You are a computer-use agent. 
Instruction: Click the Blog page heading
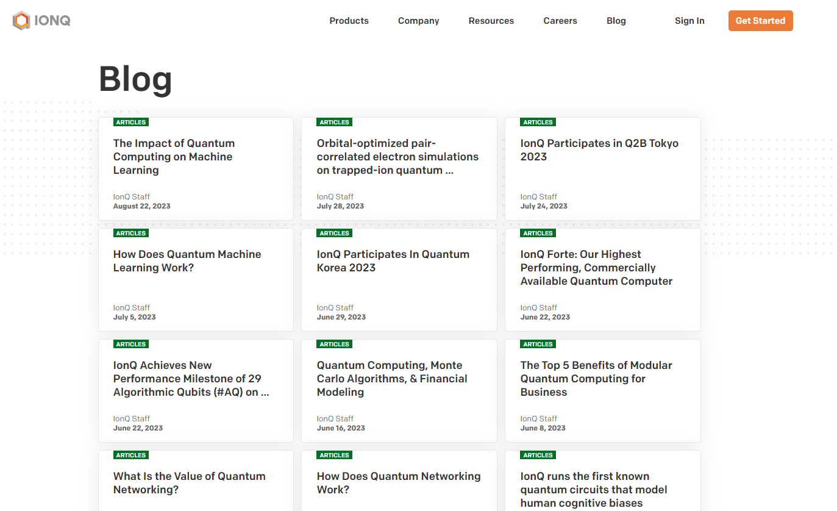135,79
